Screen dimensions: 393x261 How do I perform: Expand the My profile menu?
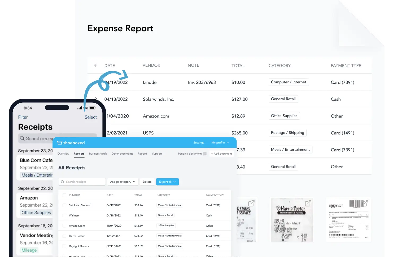220,143
